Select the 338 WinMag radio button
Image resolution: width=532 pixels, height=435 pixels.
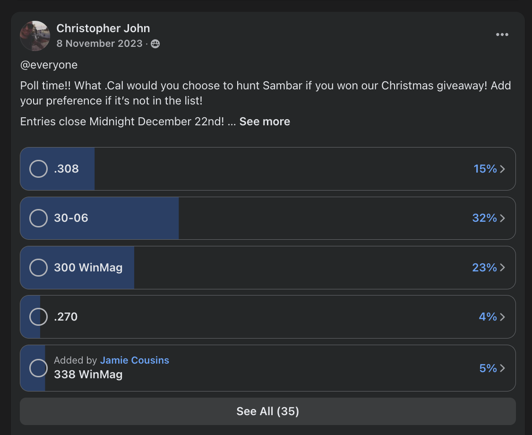click(38, 368)
